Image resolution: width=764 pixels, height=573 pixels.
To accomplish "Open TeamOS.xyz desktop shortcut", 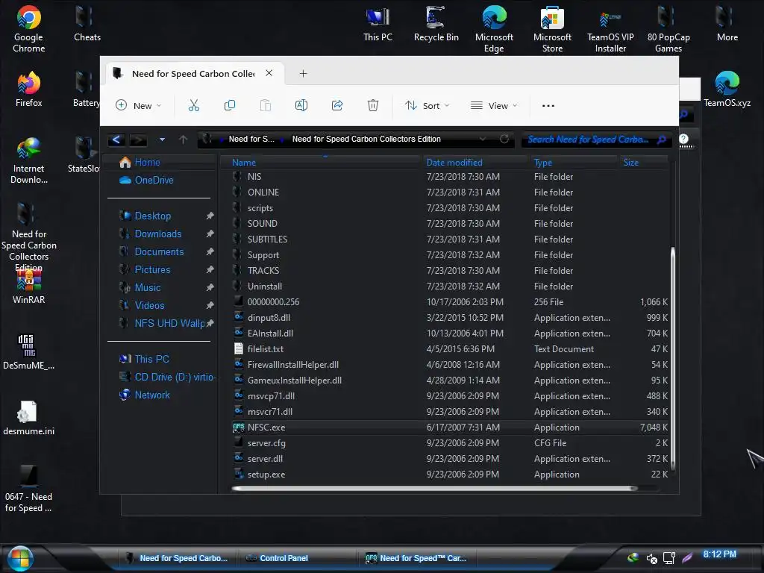I will [x=727, y=89].
